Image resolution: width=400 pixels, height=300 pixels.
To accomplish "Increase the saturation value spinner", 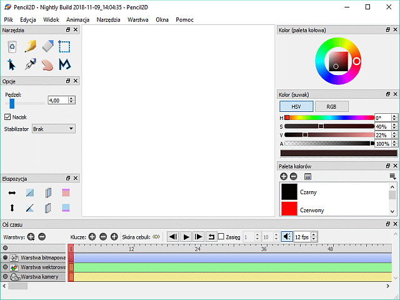I will pyautogui.click(x=394, y=125).
